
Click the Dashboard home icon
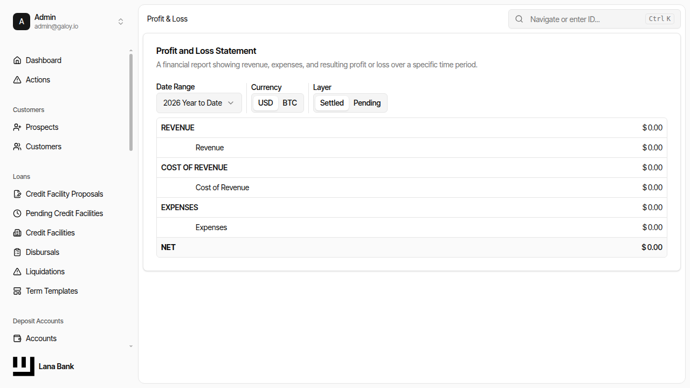click(17, 60)
